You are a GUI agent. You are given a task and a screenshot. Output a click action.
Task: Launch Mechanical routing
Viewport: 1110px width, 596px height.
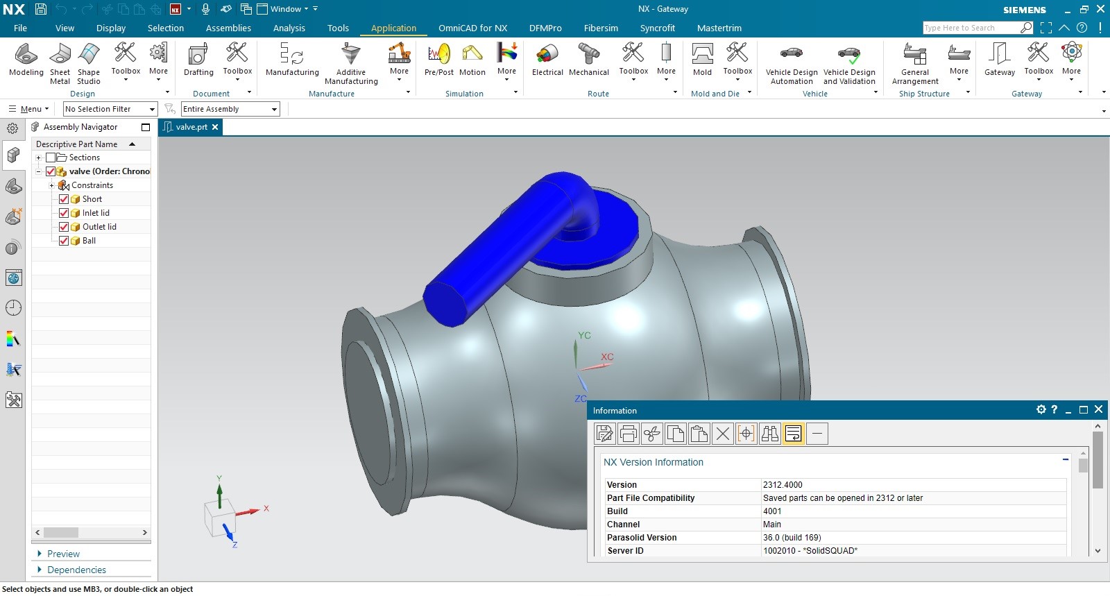pos(589,60)
